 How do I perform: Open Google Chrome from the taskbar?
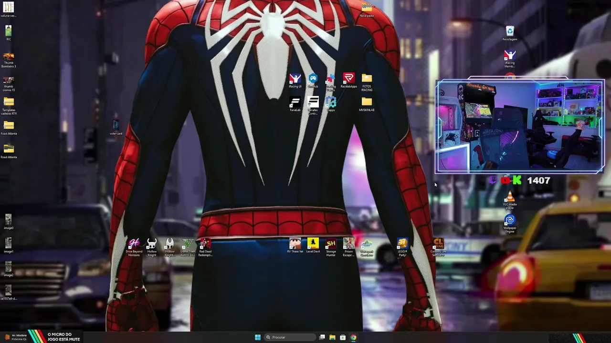(353, 337)
